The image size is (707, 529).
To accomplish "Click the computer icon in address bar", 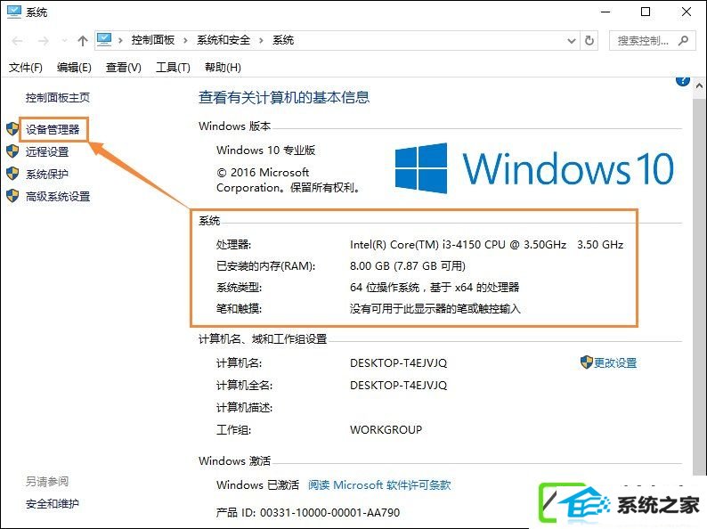I will tap(104, 40).
